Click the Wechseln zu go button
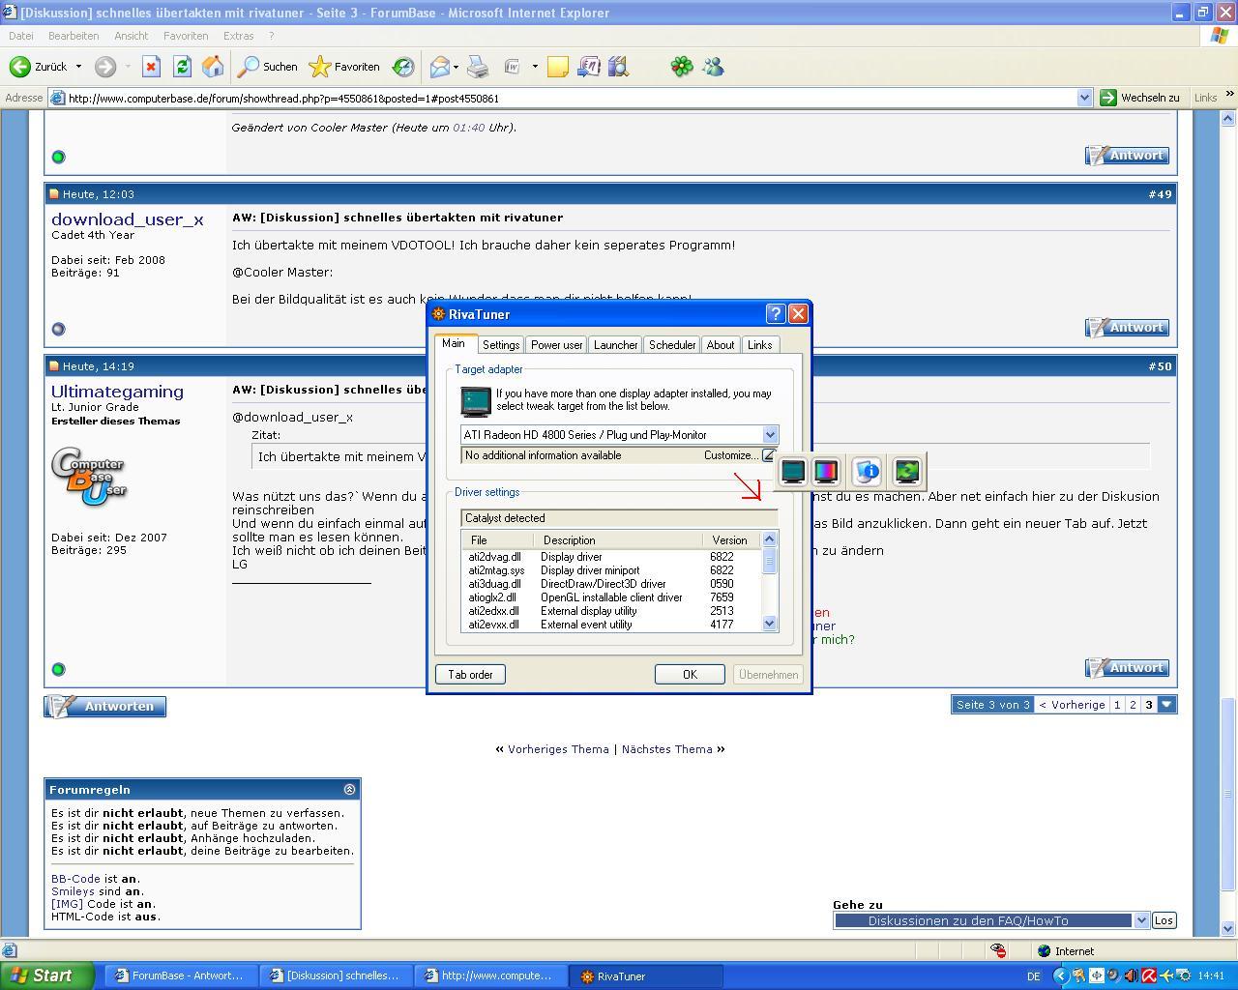The image size is (1238, 990). 1140,98
